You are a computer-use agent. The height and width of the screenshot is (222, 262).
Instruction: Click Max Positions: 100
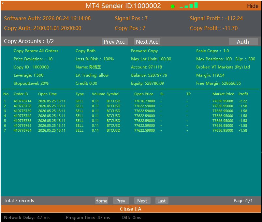(214, 59)
